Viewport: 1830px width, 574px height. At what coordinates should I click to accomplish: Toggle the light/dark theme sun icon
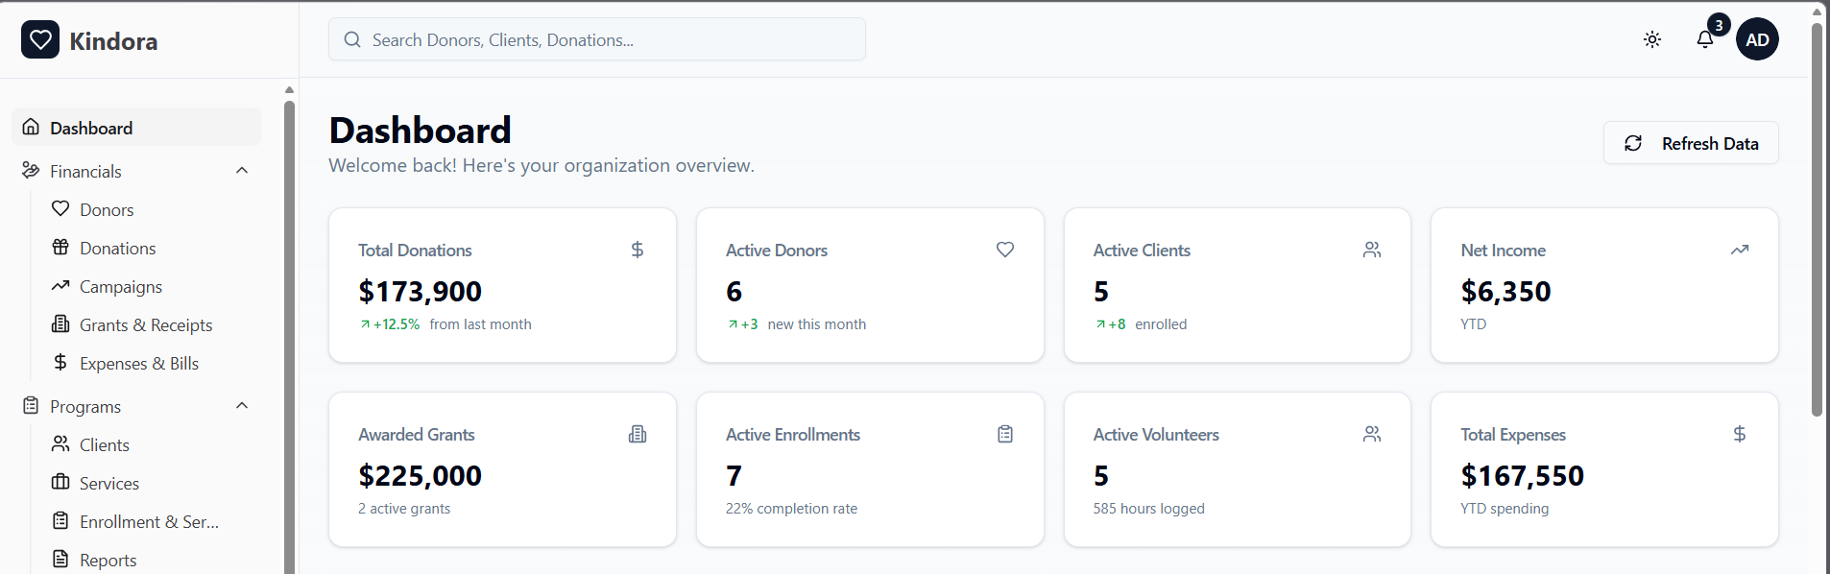[1652, 39]
